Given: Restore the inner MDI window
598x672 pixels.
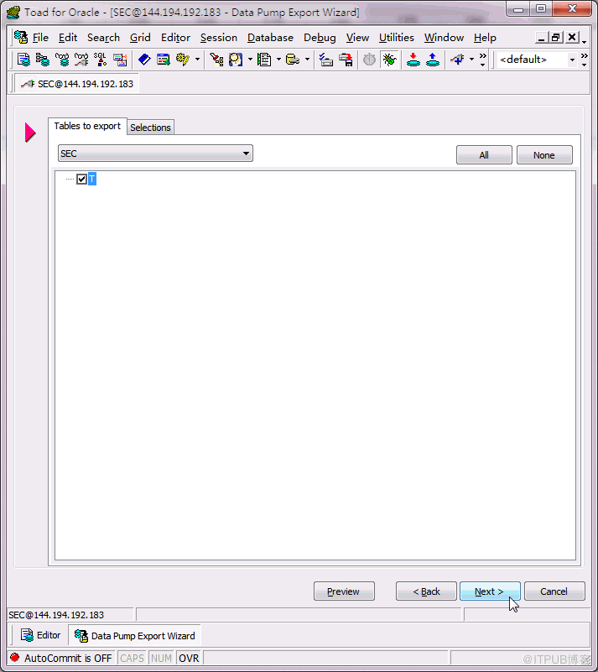Looking at the screenshot, I should coord(556,37).
